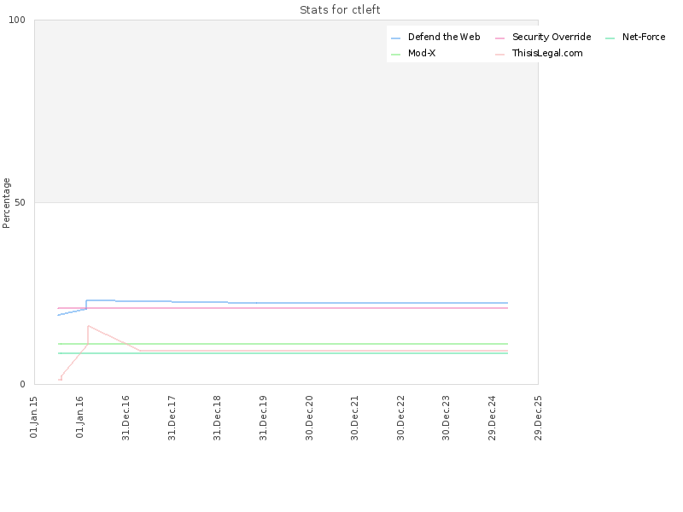683x512 pixels.
Task: Click the Security Override legend label
Action: (552, 37)
